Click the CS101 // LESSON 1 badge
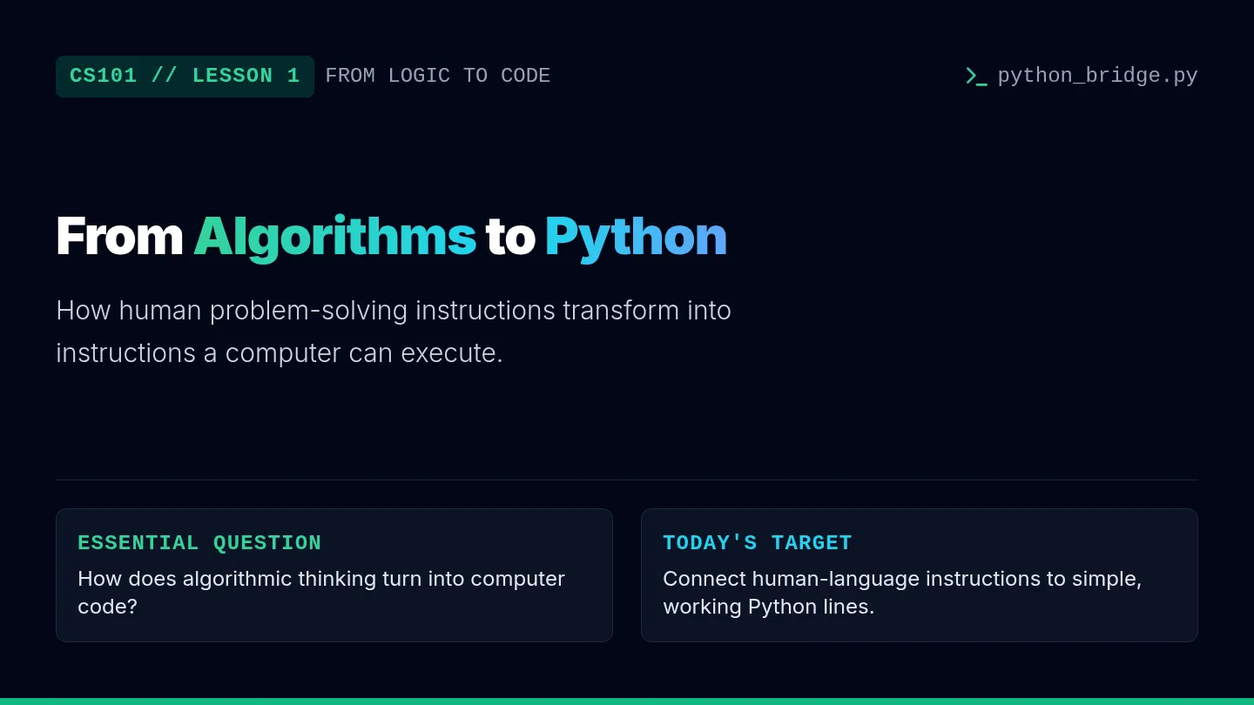The height and width of the screenshot is (705, 1254). [x=185, y=77]
